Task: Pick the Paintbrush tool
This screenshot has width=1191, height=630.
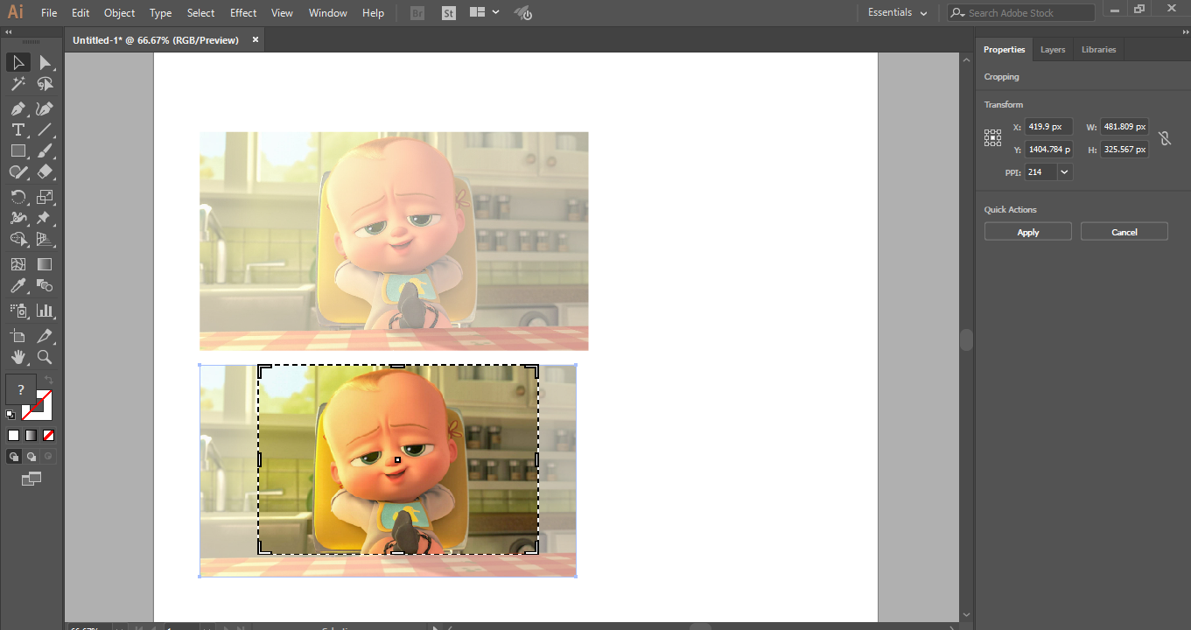Action: (x=45, y=150)
